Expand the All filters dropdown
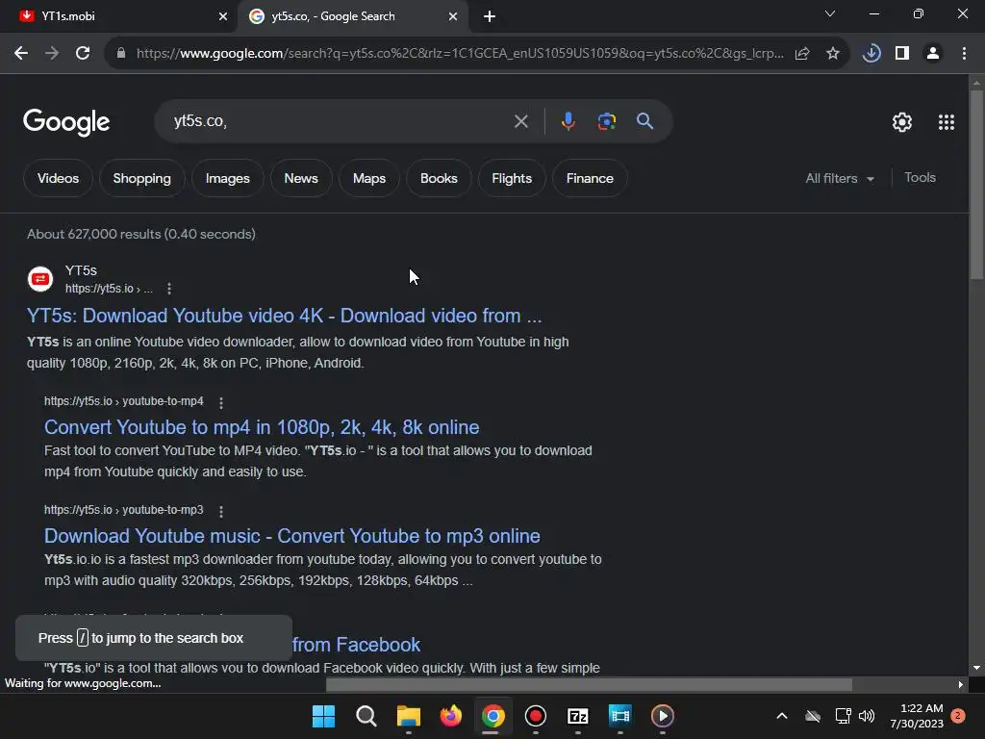The height and width of the screenshot is (739, 985). [840, 178]
